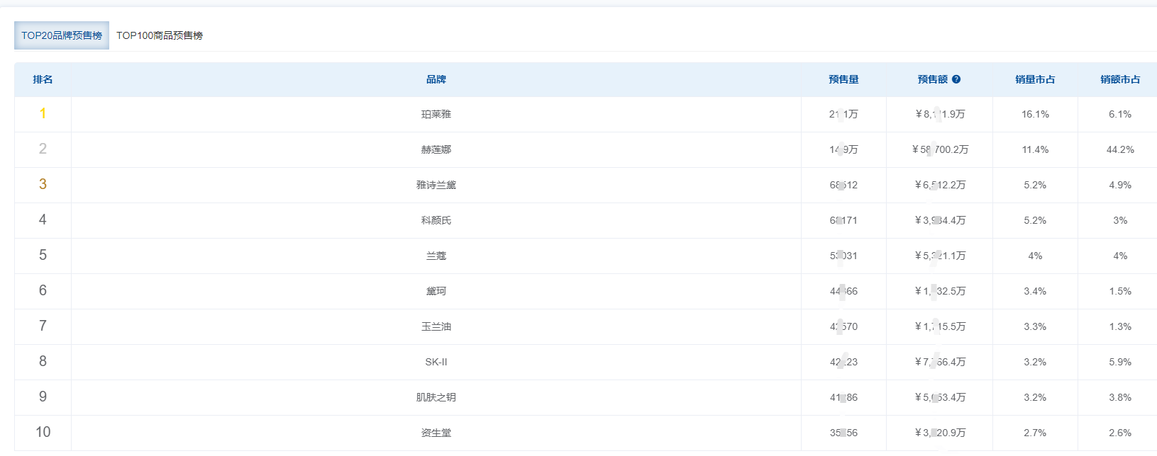Image resolution: width=1157 pixels, height=456 pixels.
Task: Click rank number 1 for 珀莱雅
Action: pos(43,113)
